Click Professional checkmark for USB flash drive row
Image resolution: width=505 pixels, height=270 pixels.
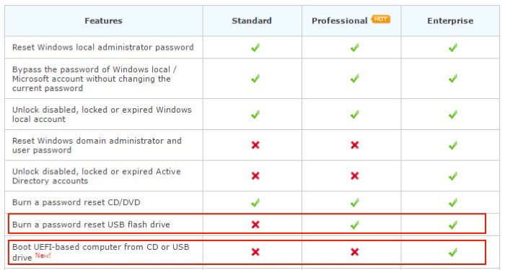tap(355, 225)
